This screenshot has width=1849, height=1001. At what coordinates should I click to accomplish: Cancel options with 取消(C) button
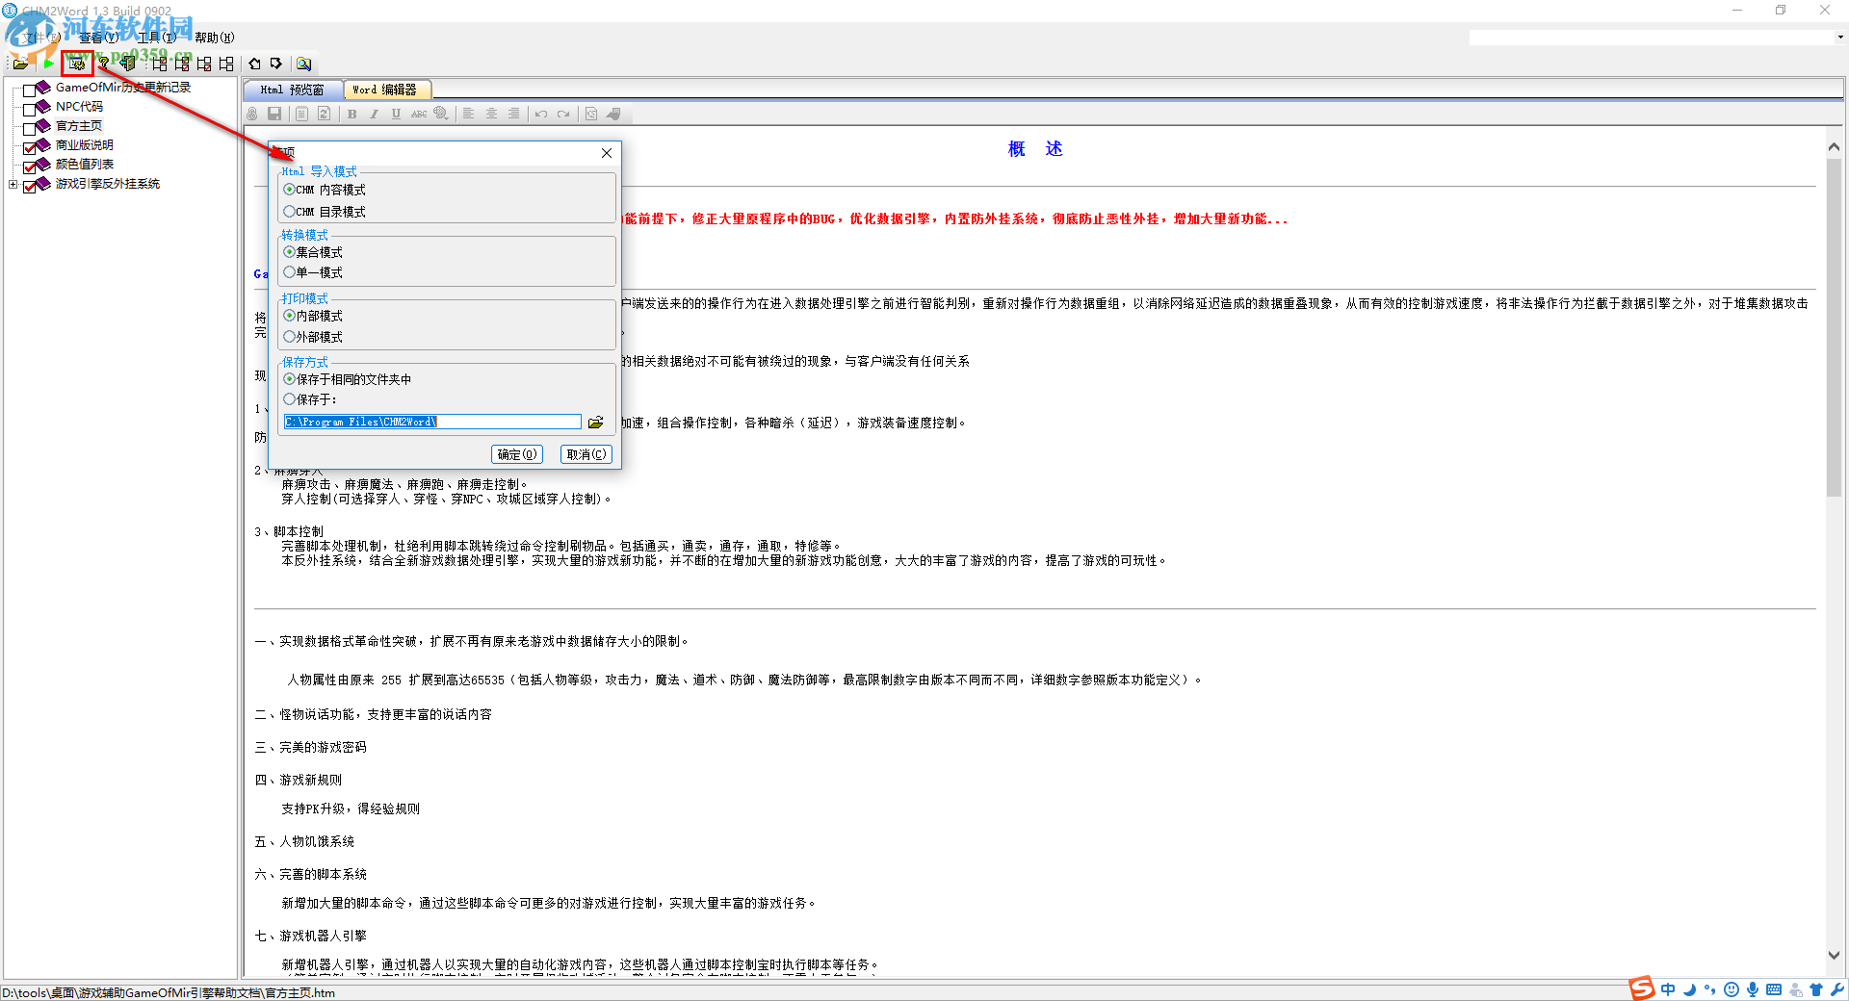[x=586, y=454]
